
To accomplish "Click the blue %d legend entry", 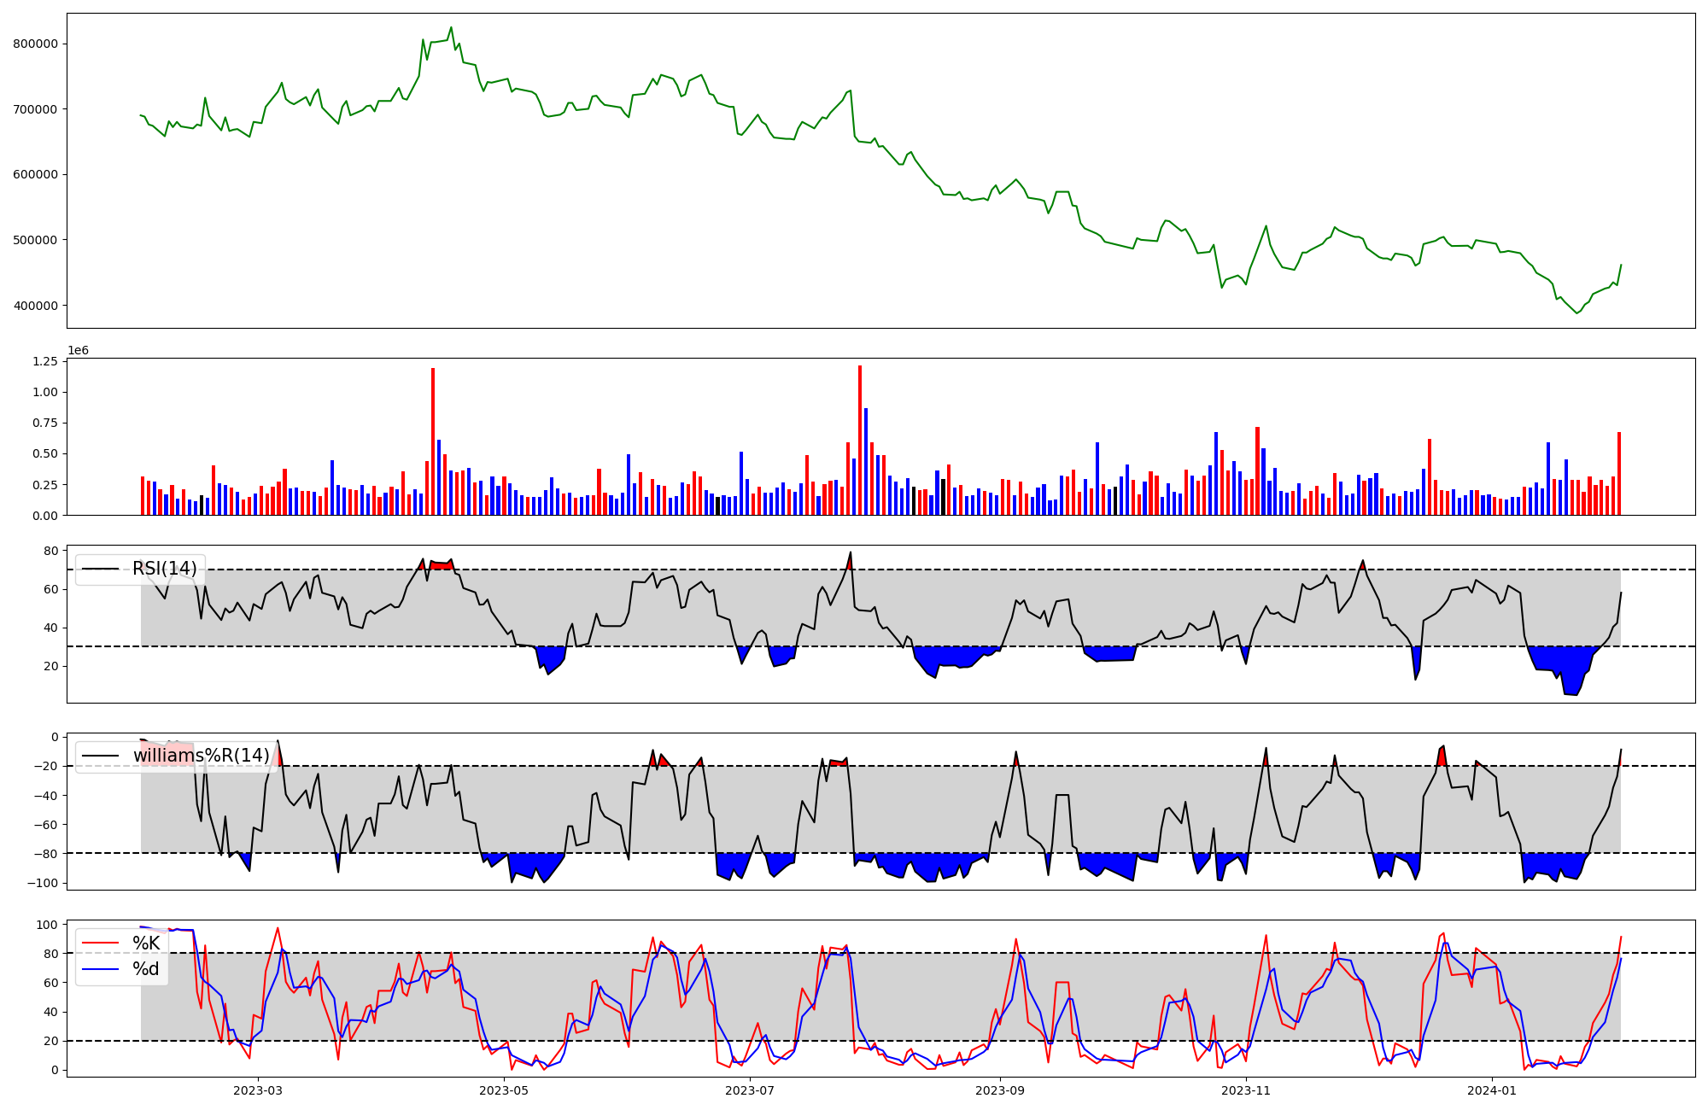I will pyautogui.click(x=146, y=969).
